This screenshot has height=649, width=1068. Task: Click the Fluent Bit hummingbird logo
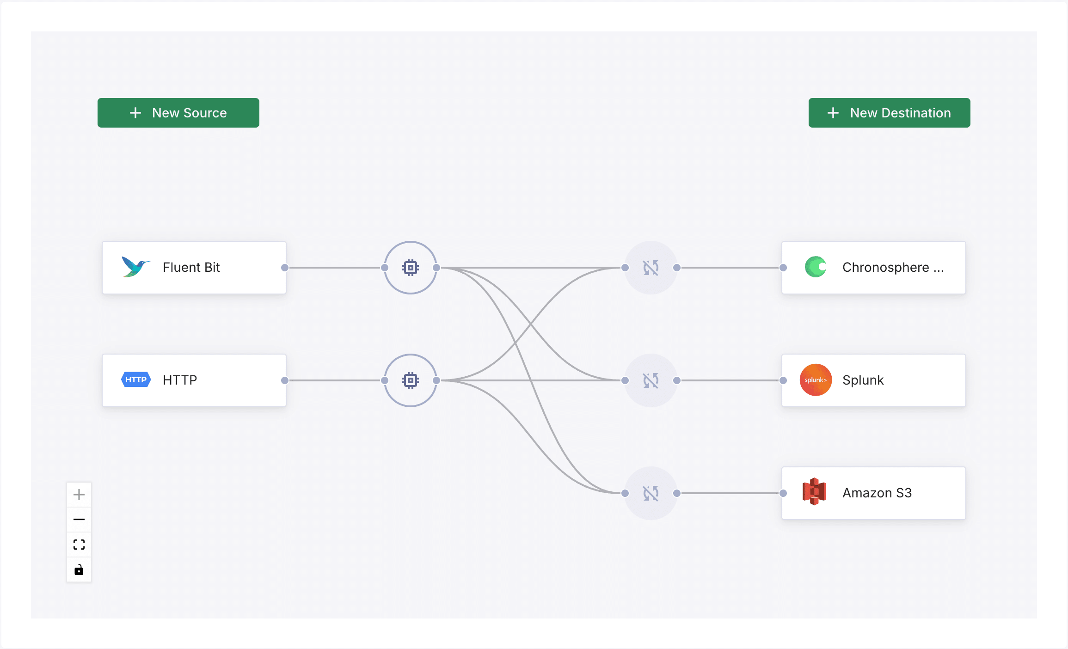(135, 267)
